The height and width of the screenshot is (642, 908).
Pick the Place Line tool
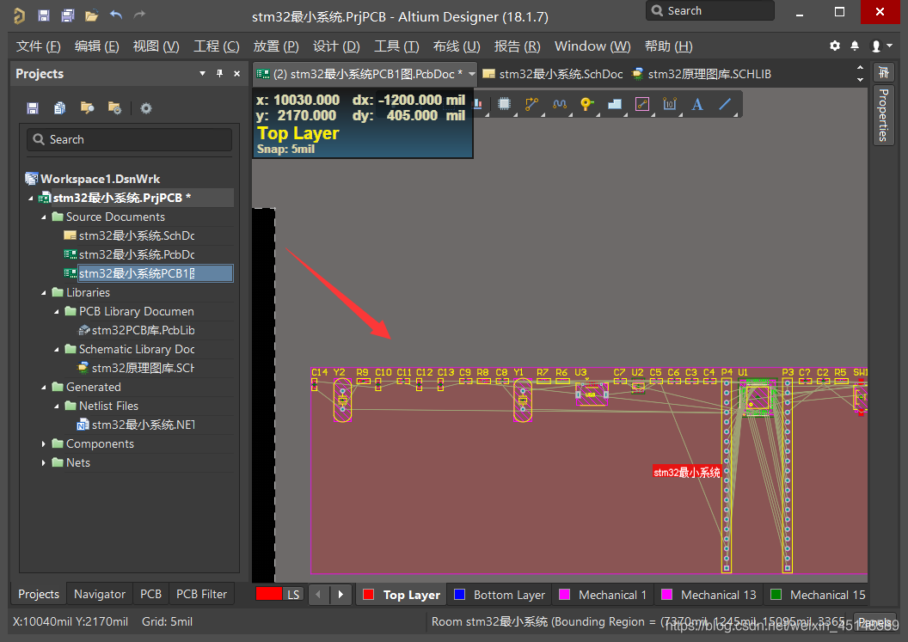[725, 104]
